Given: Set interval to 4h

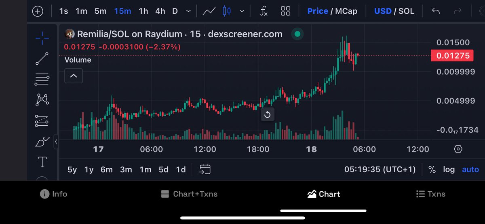Looking at the screenshot, I should tap(160, 11).
